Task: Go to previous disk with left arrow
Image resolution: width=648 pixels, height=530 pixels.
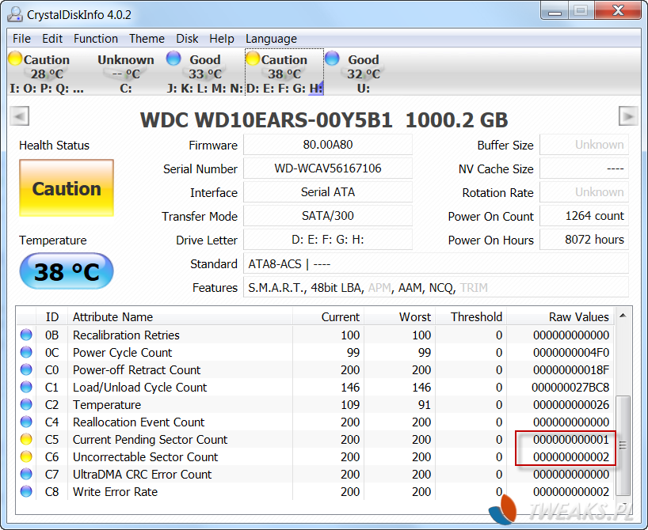Action: click(20, 116)
